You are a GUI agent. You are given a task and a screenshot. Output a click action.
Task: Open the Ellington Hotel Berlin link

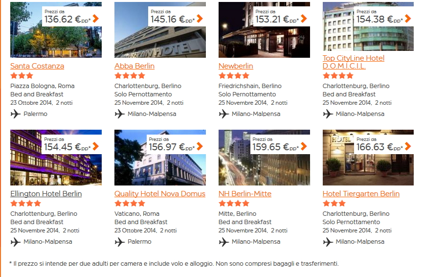click(x=46, y=194)
